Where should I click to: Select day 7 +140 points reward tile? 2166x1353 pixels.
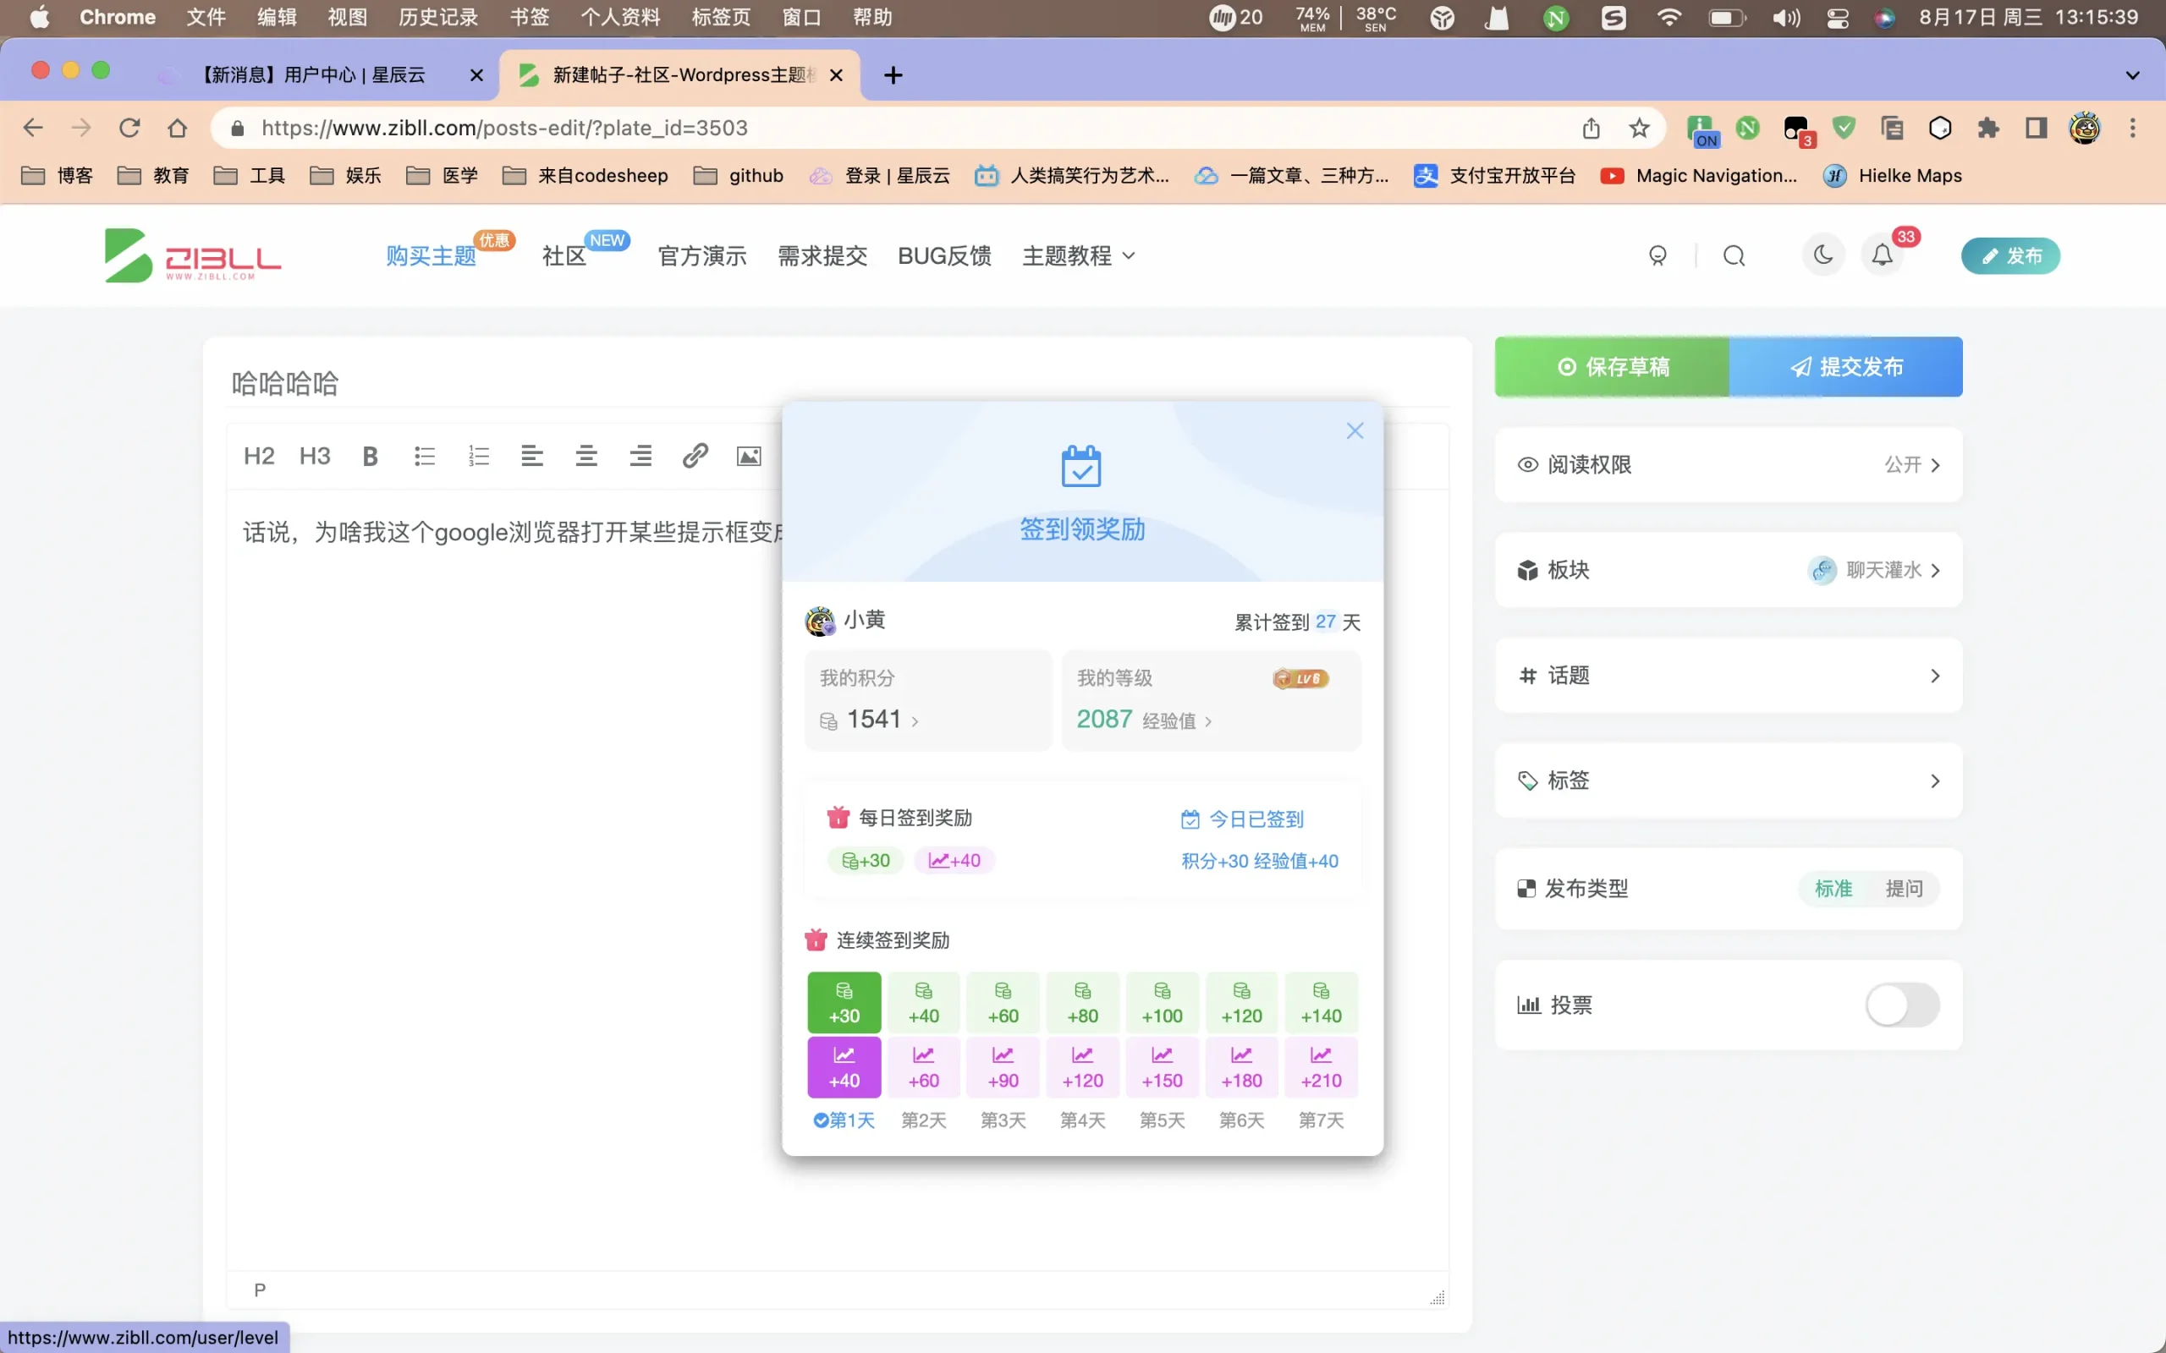click(x=1321, y=1002)
